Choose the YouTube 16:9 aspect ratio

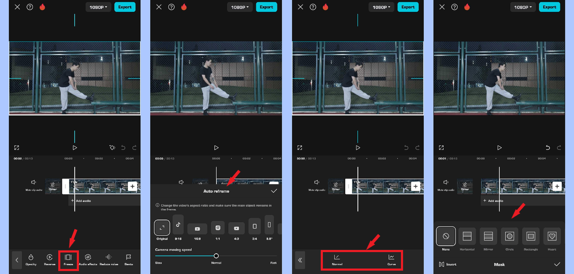(x=197, y=231)
